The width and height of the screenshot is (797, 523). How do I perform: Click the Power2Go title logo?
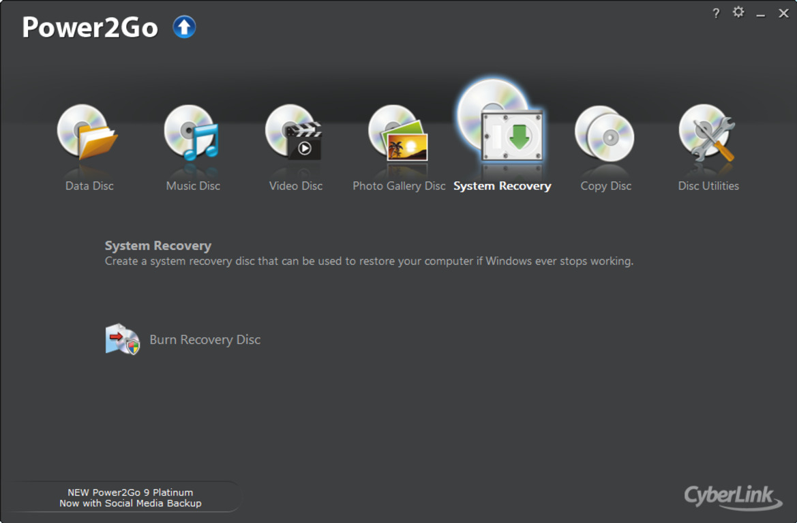[90, 27]
